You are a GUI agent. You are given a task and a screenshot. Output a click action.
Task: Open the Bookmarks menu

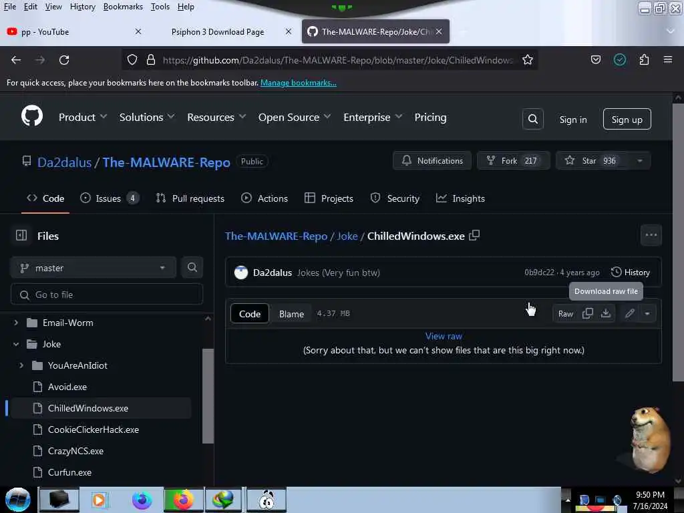[x=123, y=7]
